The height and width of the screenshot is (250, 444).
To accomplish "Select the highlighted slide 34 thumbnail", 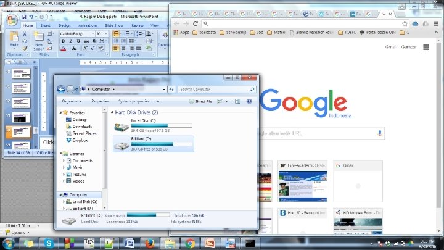I will coord(21,132).
